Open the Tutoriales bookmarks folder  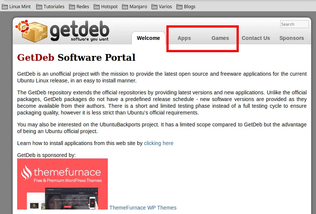50,7
